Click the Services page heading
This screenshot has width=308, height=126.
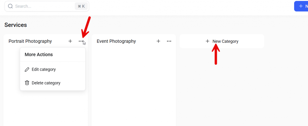pyautogui.click(x=16, y=25)
